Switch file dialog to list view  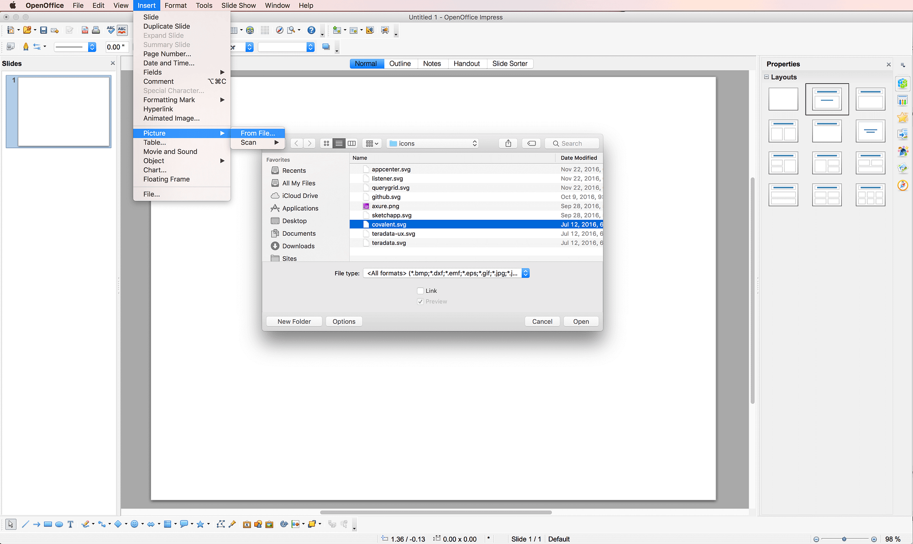coord(339,143)
